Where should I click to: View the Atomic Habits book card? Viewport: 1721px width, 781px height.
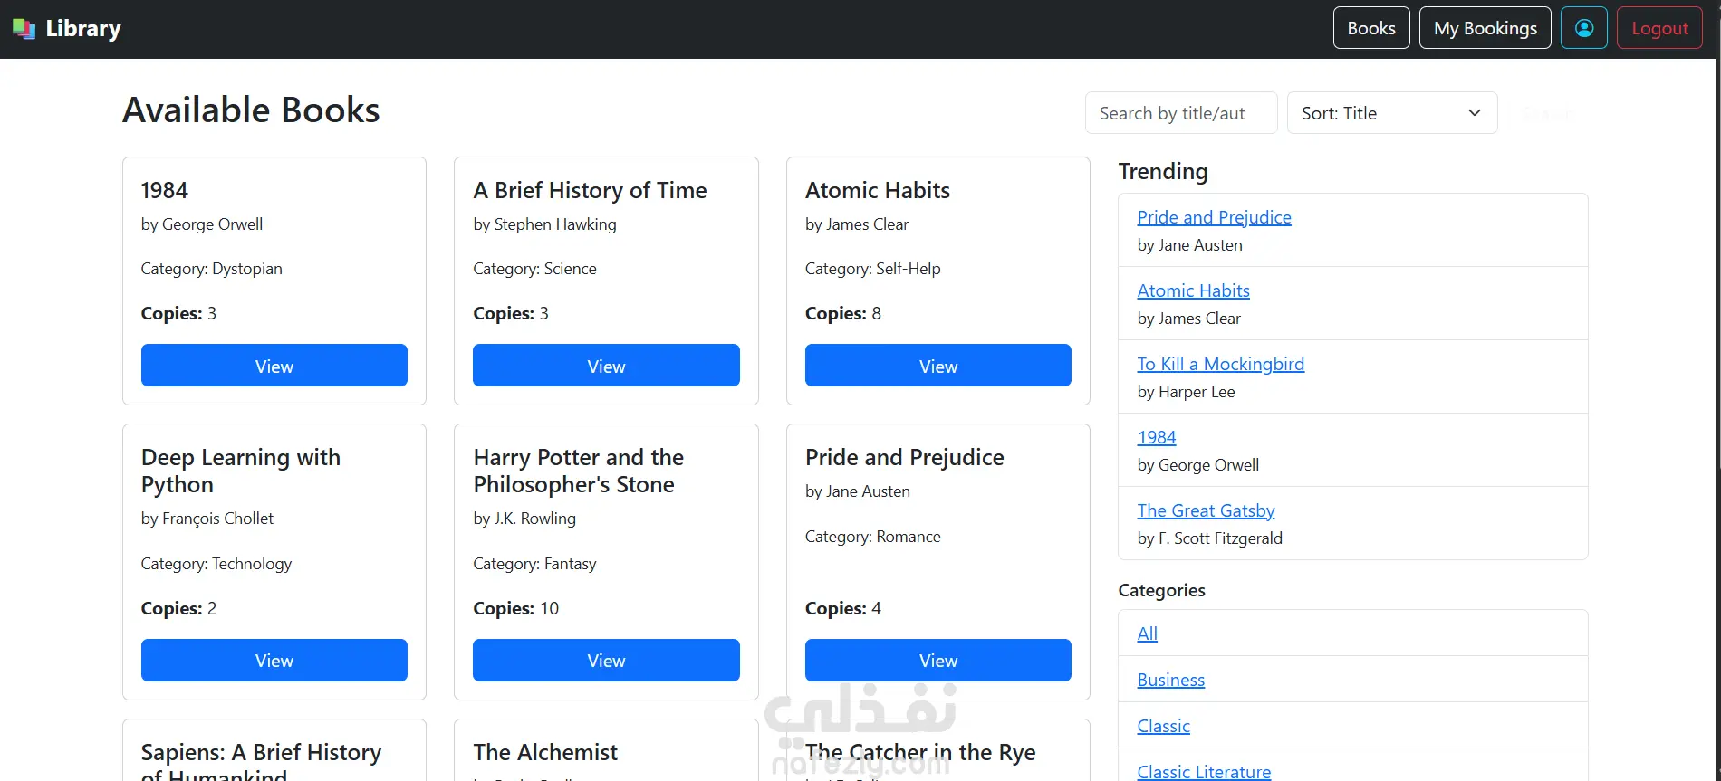click(x=937, y=366)
